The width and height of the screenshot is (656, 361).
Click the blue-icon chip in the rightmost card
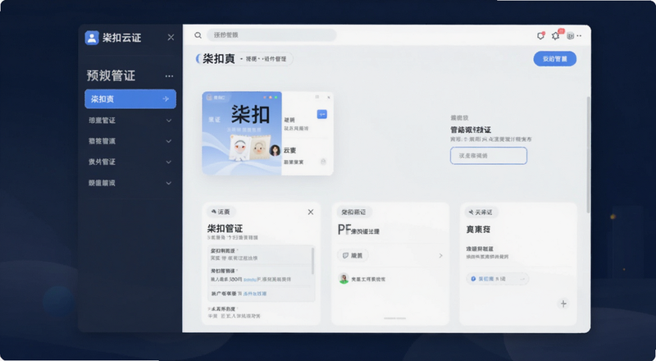[497, 278]
